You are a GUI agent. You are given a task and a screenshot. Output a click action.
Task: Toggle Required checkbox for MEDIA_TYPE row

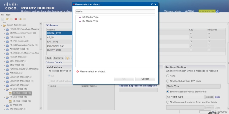click(x=209, y=33)
